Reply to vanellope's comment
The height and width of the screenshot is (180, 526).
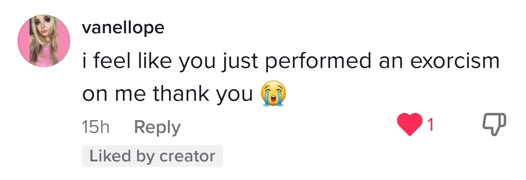(157, 127)
